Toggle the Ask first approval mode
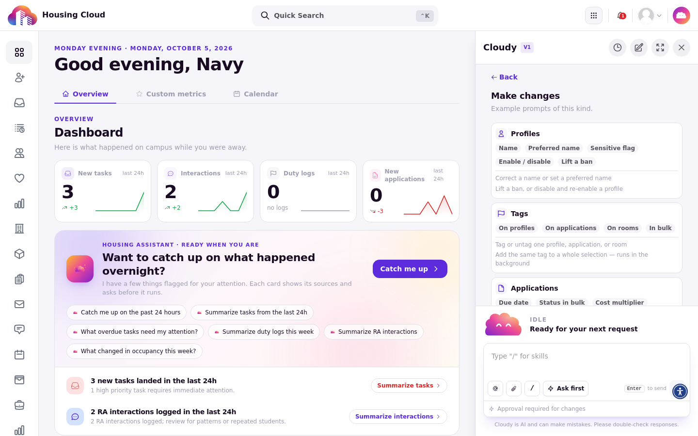Viewport: 698px width, 436px height. (566, 389)
